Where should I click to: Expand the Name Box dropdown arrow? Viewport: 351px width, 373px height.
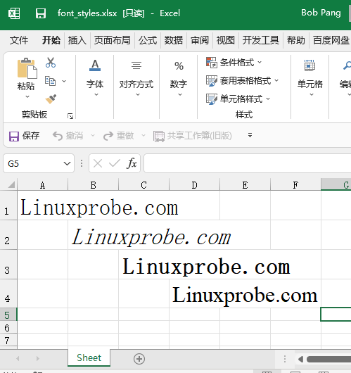[67, 163]
